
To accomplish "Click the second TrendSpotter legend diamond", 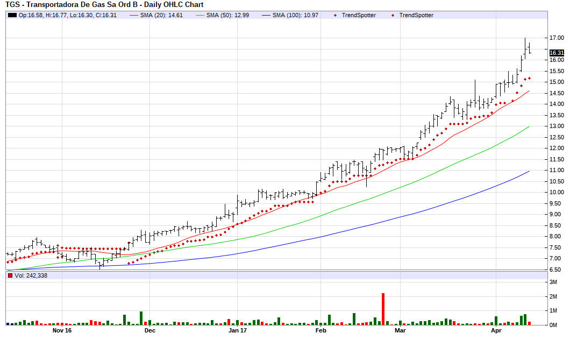I will coord(393,15).
